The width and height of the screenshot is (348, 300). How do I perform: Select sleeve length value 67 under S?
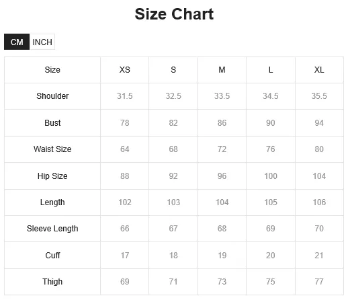(173, 229)
